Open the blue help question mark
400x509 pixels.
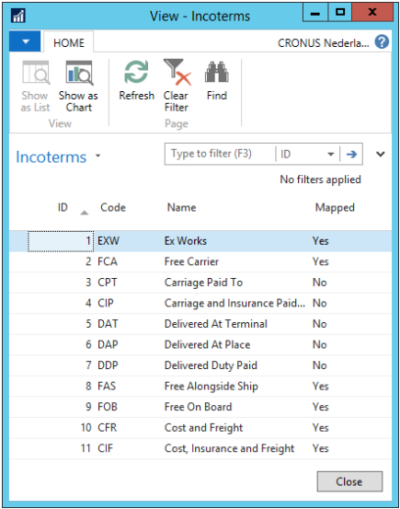(382, 41)
